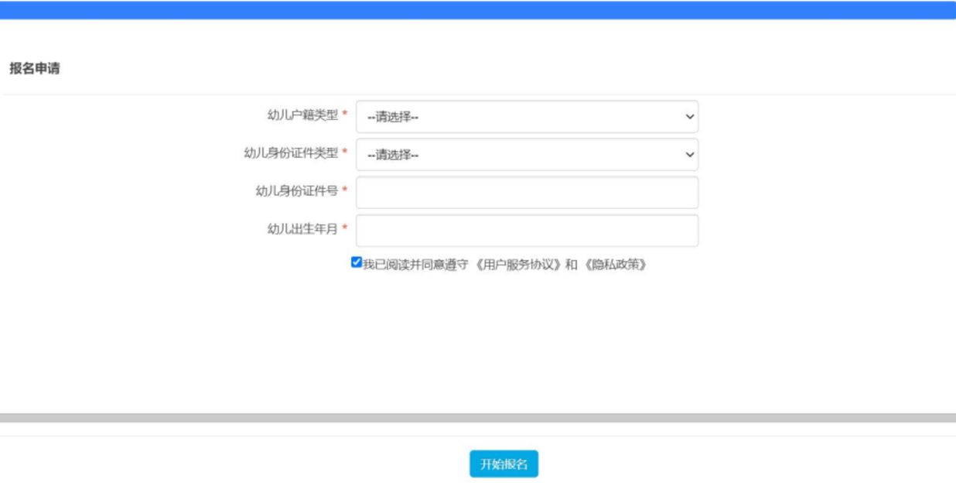Click the red asterisk beside 幼儿户籍类型
The width and height of the screenshot is (956, 500).
point(345,115)
